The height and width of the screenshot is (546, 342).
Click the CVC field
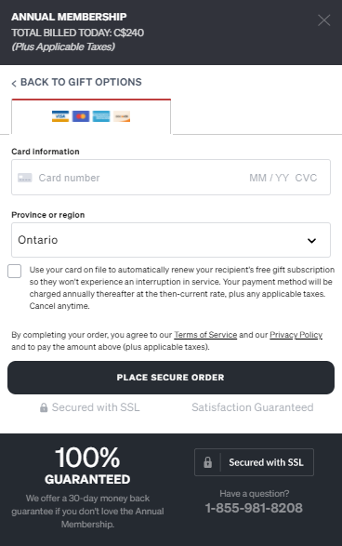coord(306,178)
